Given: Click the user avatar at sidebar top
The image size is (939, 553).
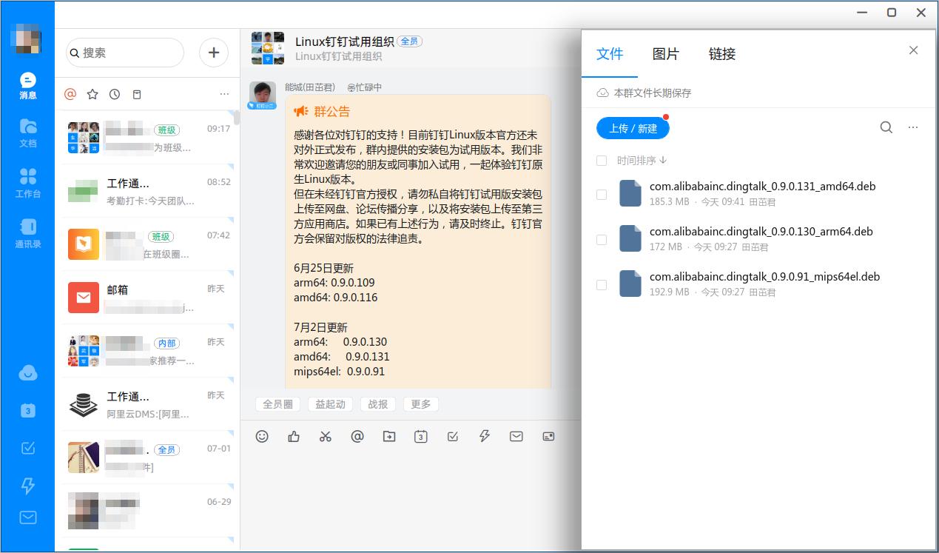Looking at the screenshot, I should coord(27,38).
